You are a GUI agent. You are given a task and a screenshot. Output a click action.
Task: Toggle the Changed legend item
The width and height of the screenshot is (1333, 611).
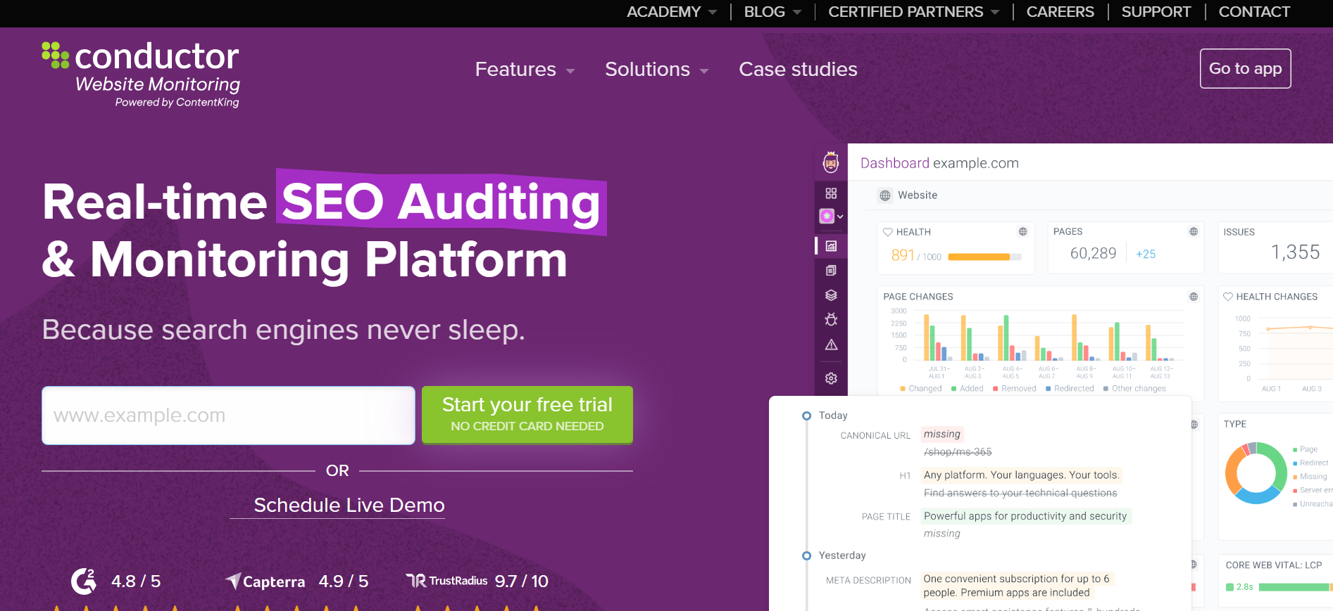921,389
